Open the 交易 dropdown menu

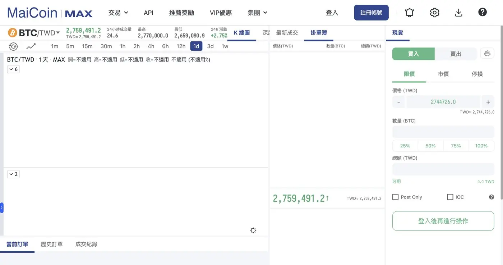118,13
